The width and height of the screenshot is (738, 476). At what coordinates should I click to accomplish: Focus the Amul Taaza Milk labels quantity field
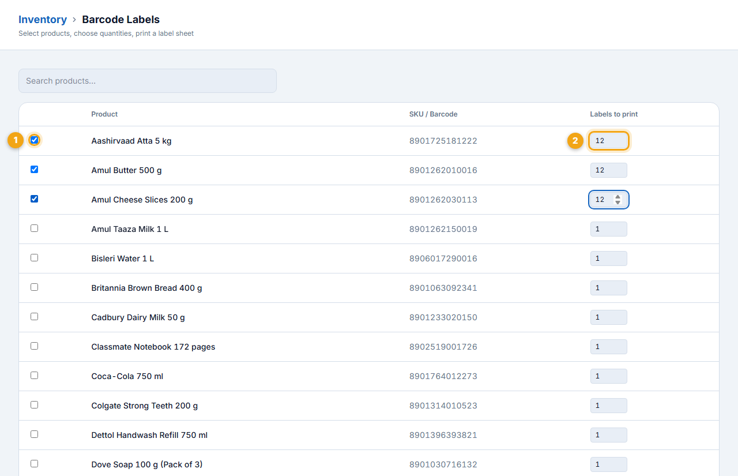click(x=609, y=229)
